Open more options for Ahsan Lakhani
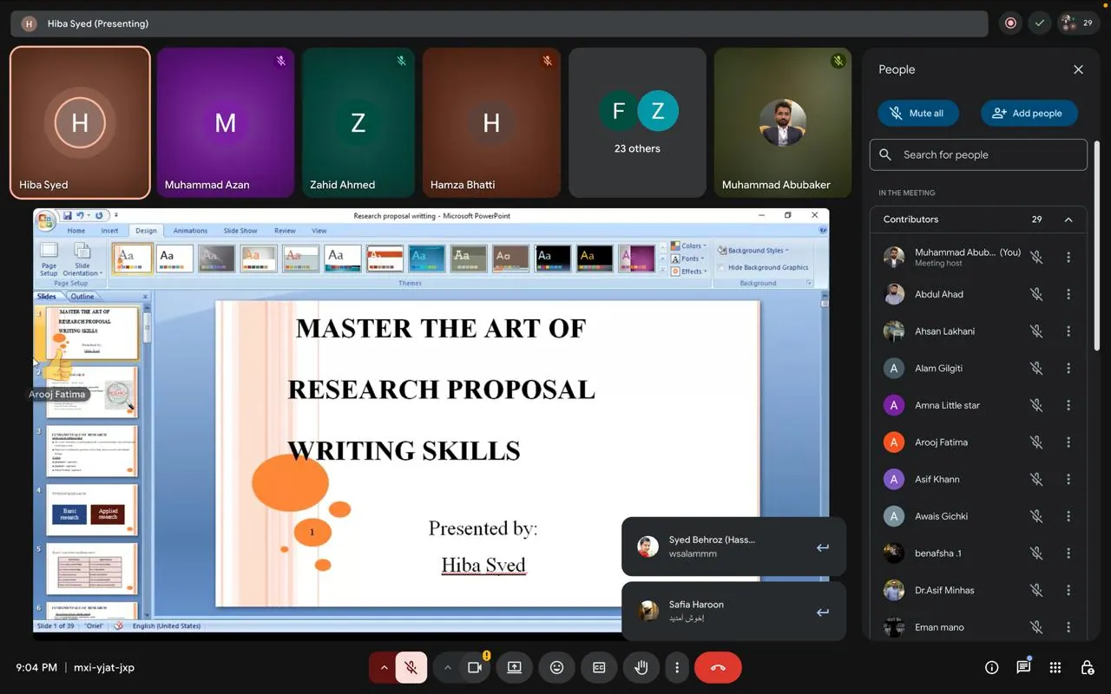The height and width of the screenshot is (694, 1111). point(1068,331)
